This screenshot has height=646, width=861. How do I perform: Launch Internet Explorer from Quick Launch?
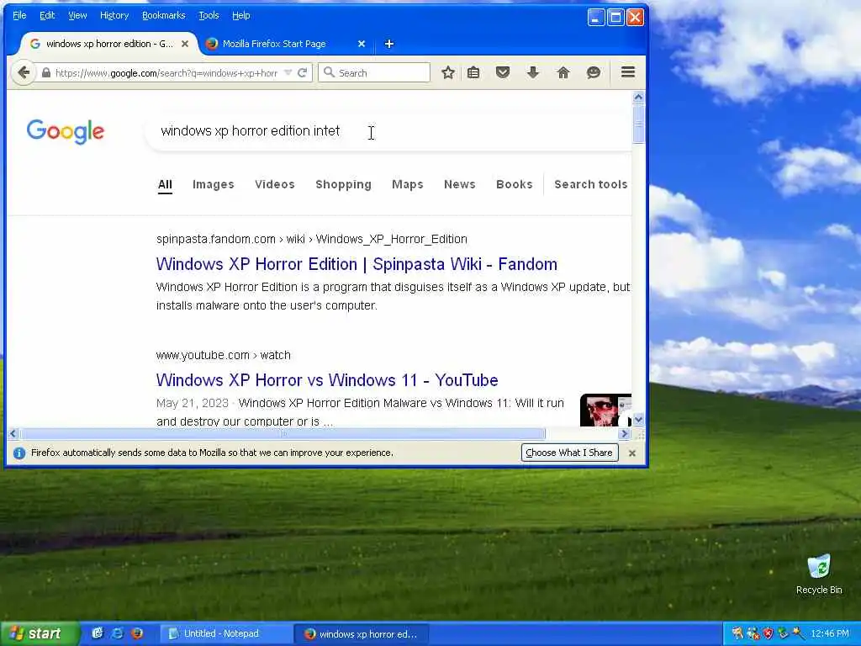click(x=117, y=633)
